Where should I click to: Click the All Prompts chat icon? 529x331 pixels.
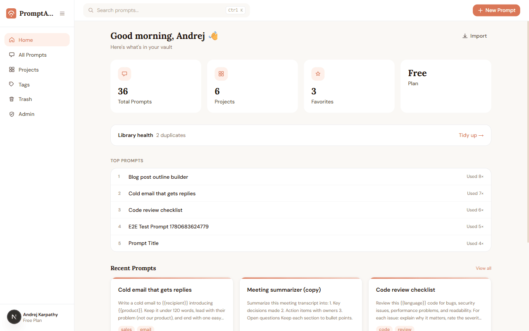[x=12, y=55]
